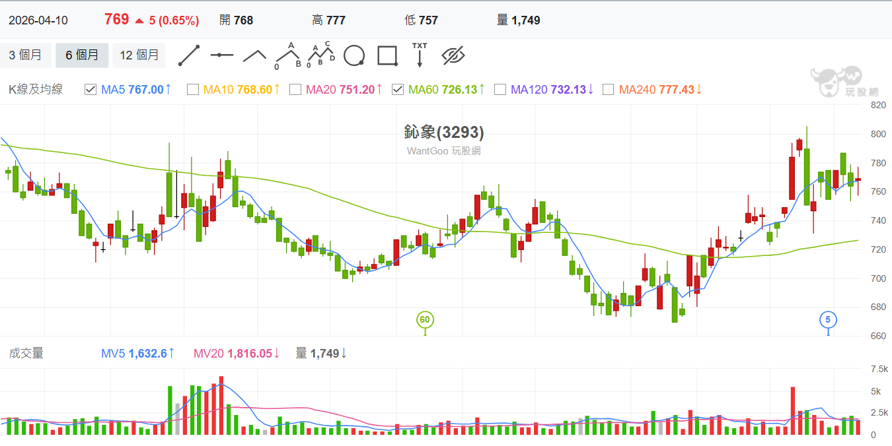Hide drawings with the crossed-eye icon
The height and width of the screenshot is (446, 892).
coord(453,55)
